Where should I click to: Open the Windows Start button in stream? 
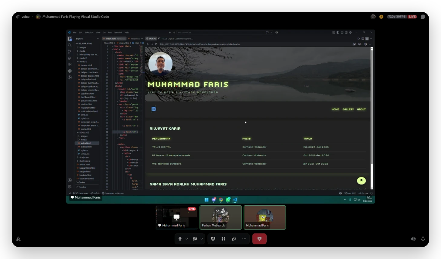tap(206, 200)
